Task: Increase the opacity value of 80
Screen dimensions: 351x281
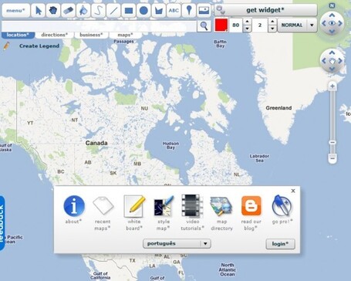Action: click(x=247, y=22)
